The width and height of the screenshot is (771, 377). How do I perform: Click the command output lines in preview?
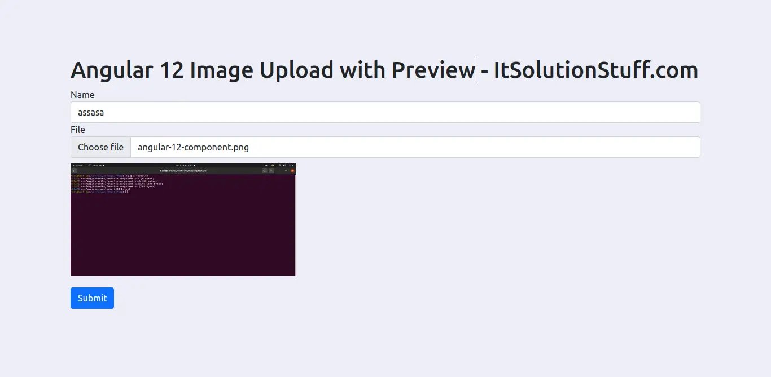click(117, 184)
